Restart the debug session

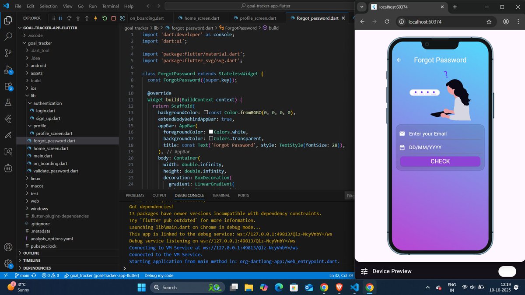105,18
